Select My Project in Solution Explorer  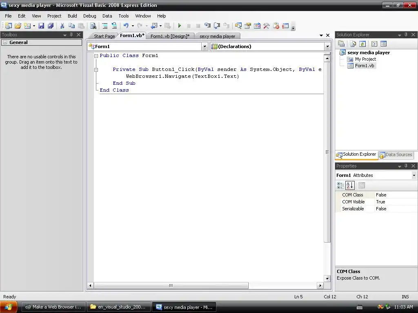click(365, 59)
